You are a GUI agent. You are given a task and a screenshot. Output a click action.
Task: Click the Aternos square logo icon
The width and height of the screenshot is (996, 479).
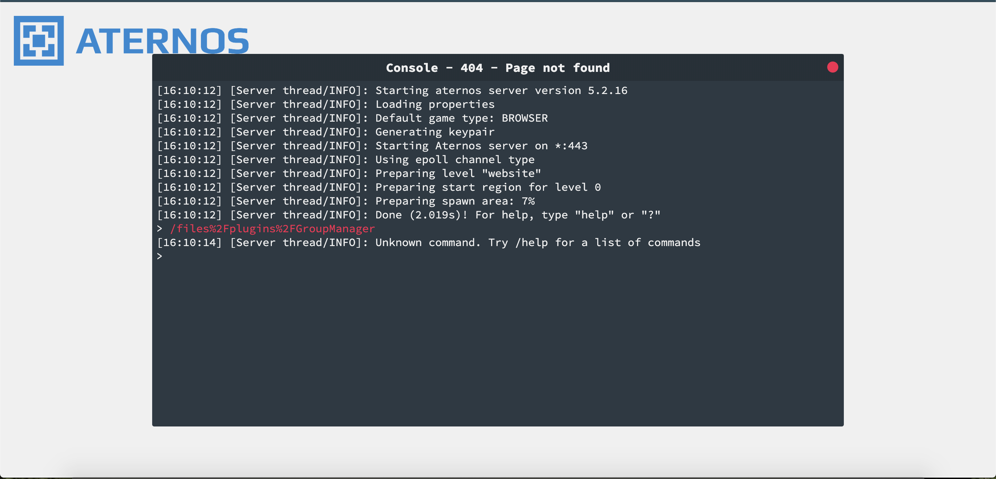coord(39,40)
